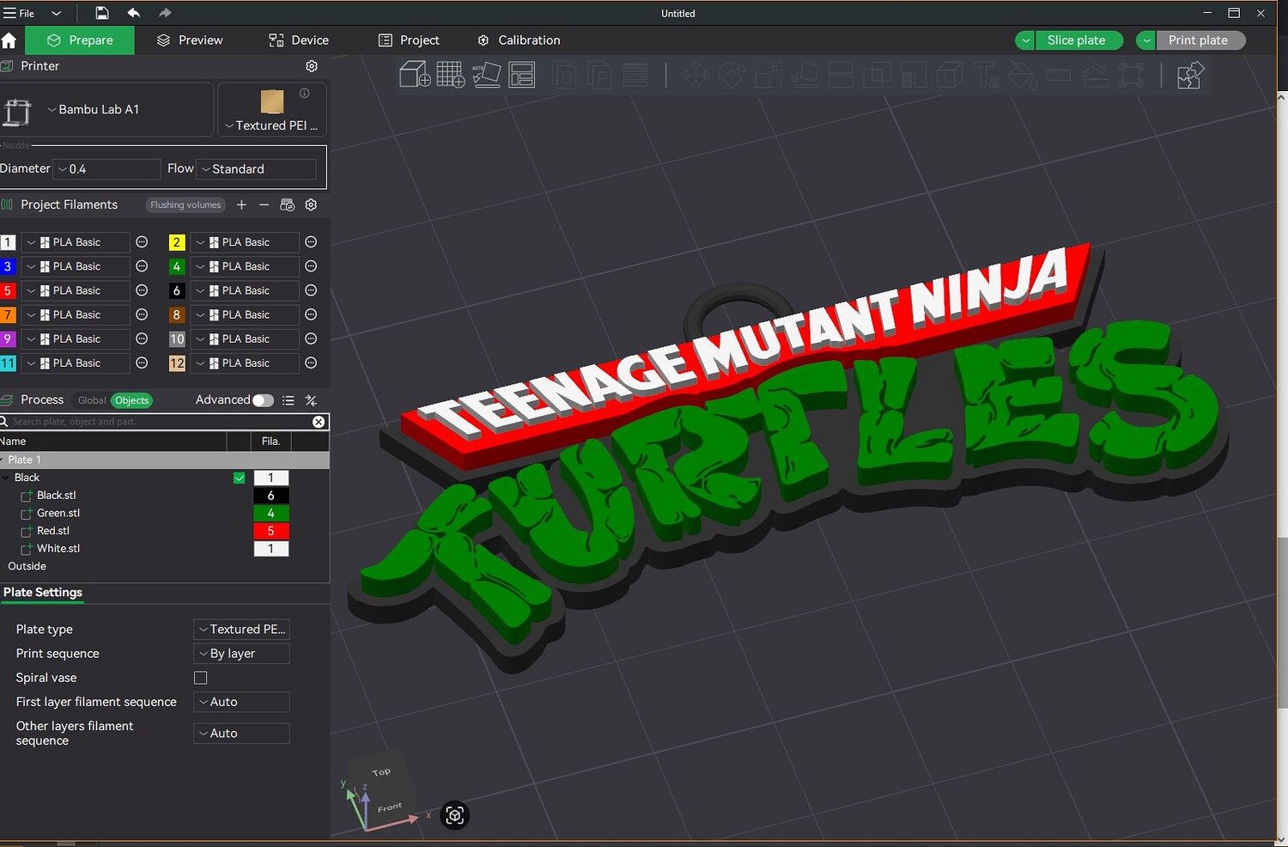This screenshot has height=847, width=1288.
Task: Open the Slice plate dropdown arrow
Action: [1025, 40]
